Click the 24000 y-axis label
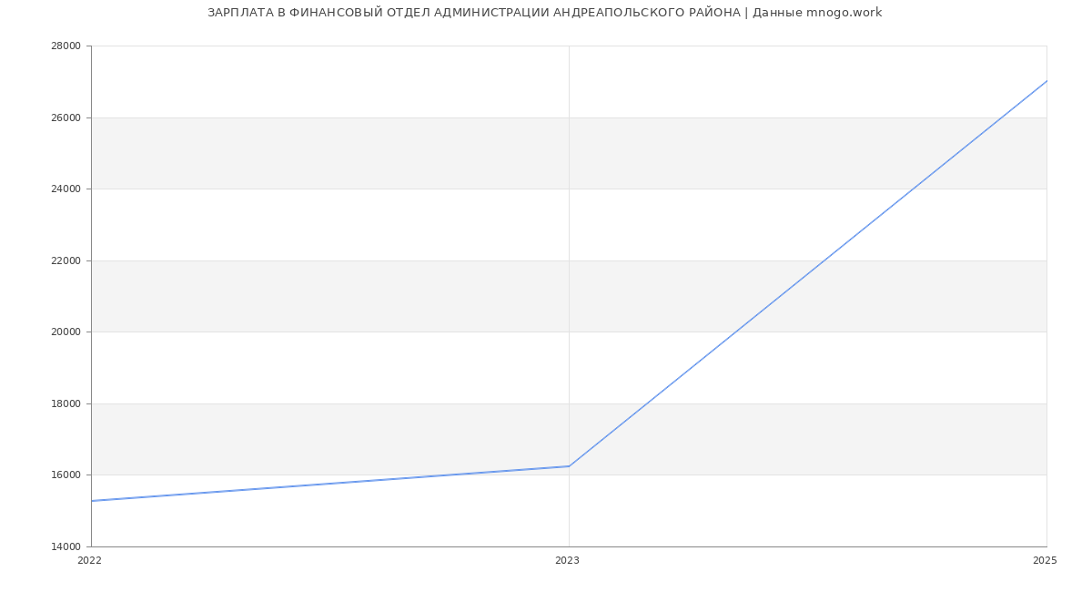The width and height of the screenshot is (1092, 592). tap(67, 189)
